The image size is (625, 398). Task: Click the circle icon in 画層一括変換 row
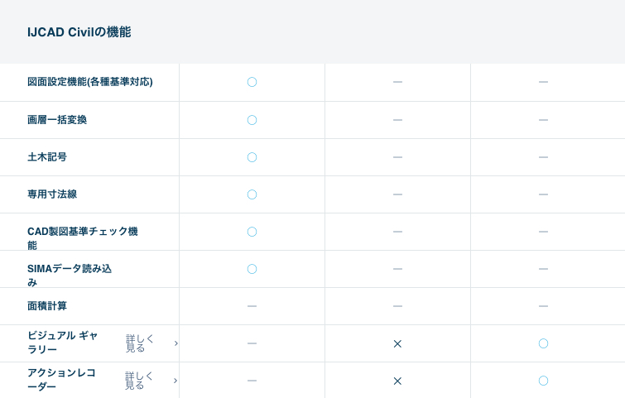pyautogui.click(x=252, y=120)
